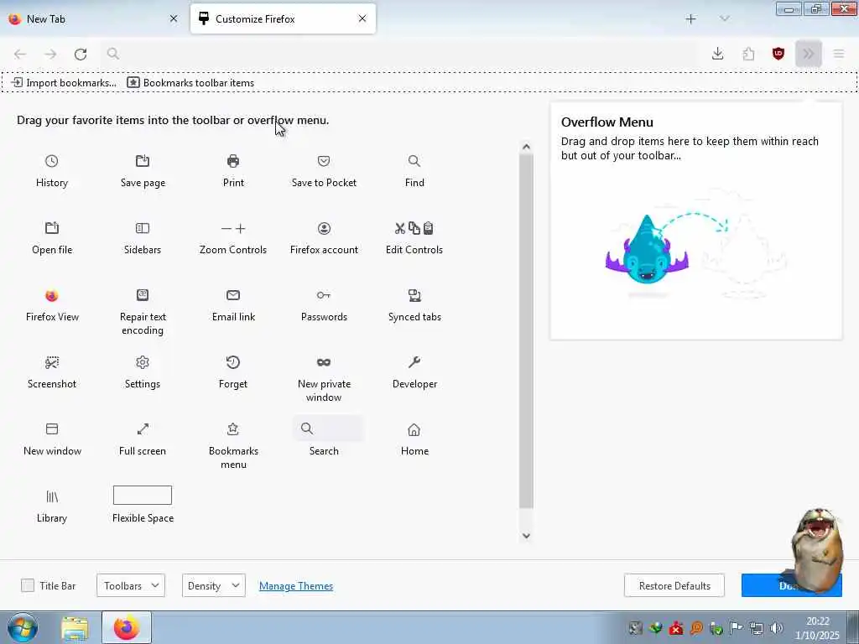Select the Screenshot icon

51,362
